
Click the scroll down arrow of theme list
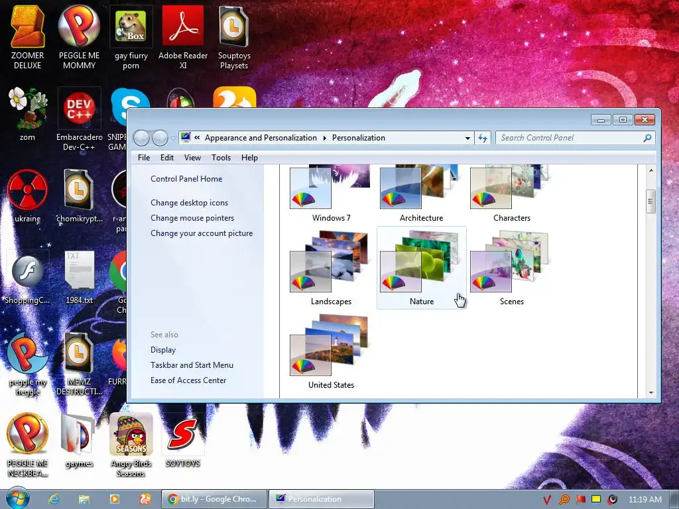651,393
